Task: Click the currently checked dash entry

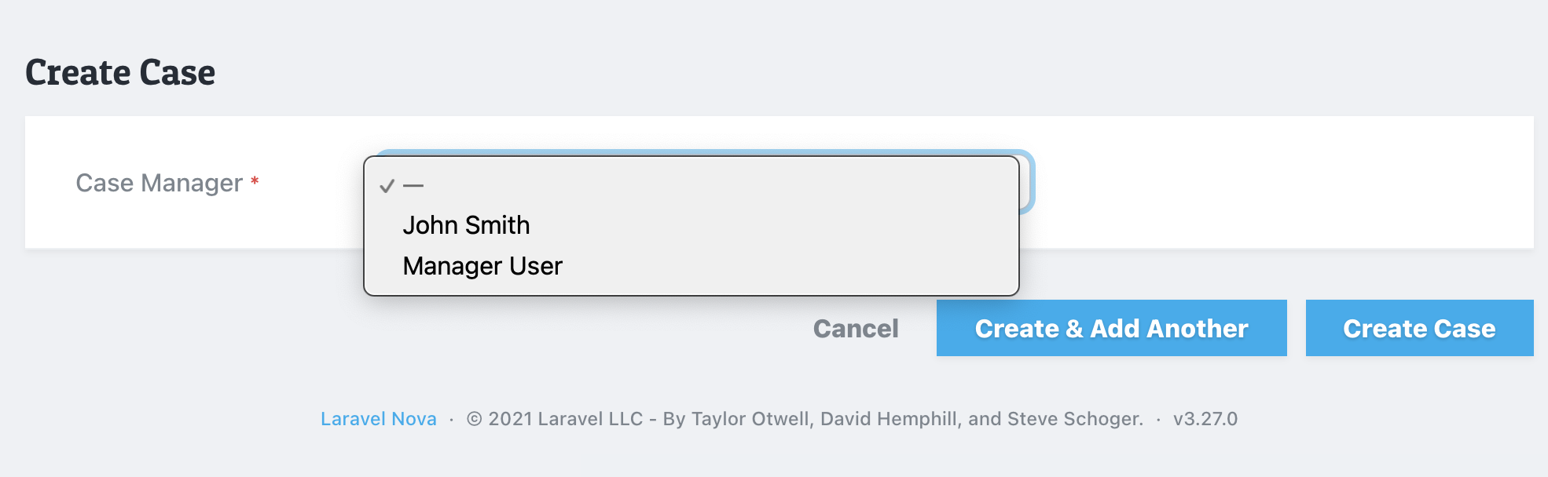Action: [x=415, y=184]
